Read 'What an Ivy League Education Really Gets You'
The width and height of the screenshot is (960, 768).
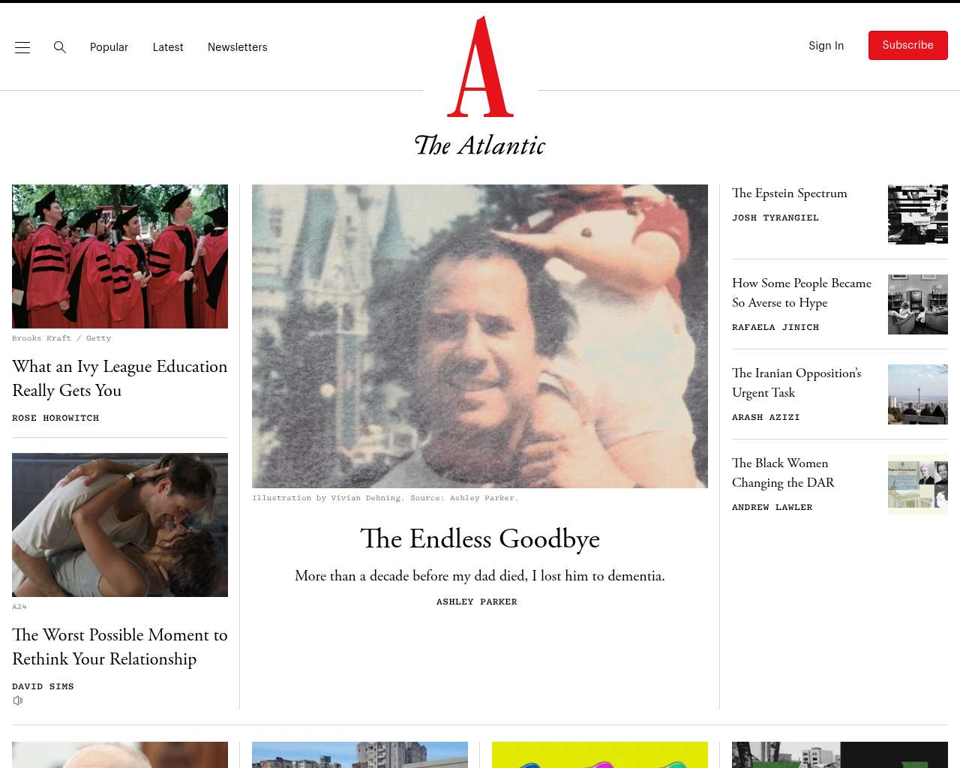click(120, 378)
